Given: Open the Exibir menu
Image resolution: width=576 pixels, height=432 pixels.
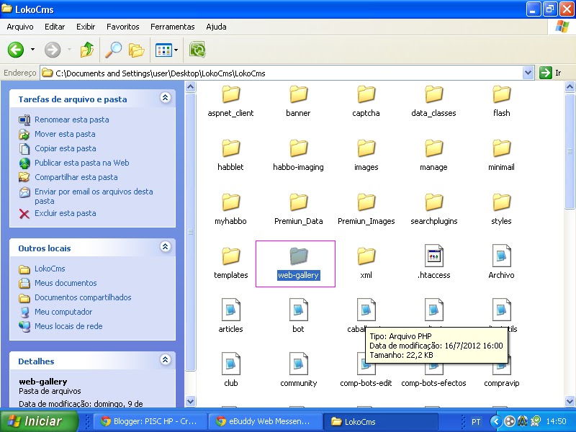Looking at the screenshot, I should point(86,27).
